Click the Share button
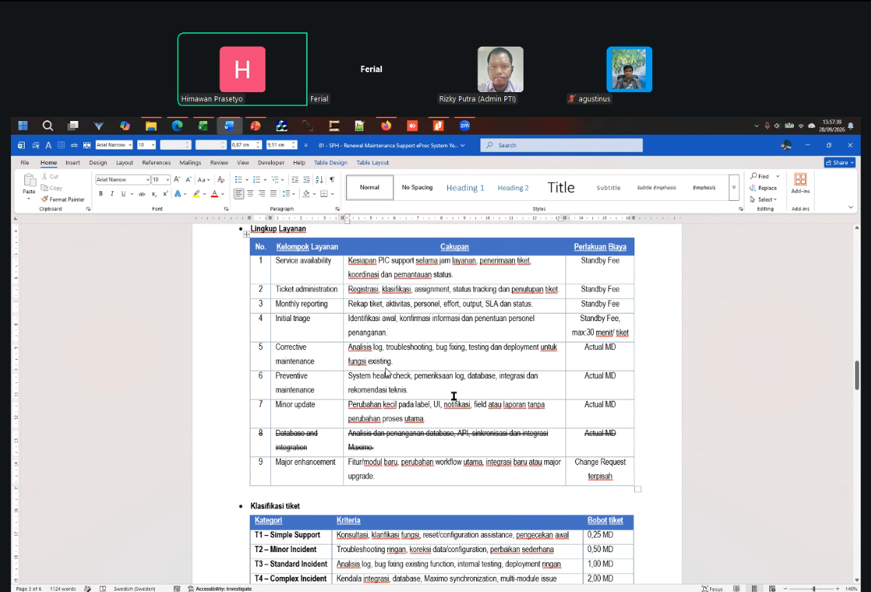The image size is (871, 592). (840, 163)
